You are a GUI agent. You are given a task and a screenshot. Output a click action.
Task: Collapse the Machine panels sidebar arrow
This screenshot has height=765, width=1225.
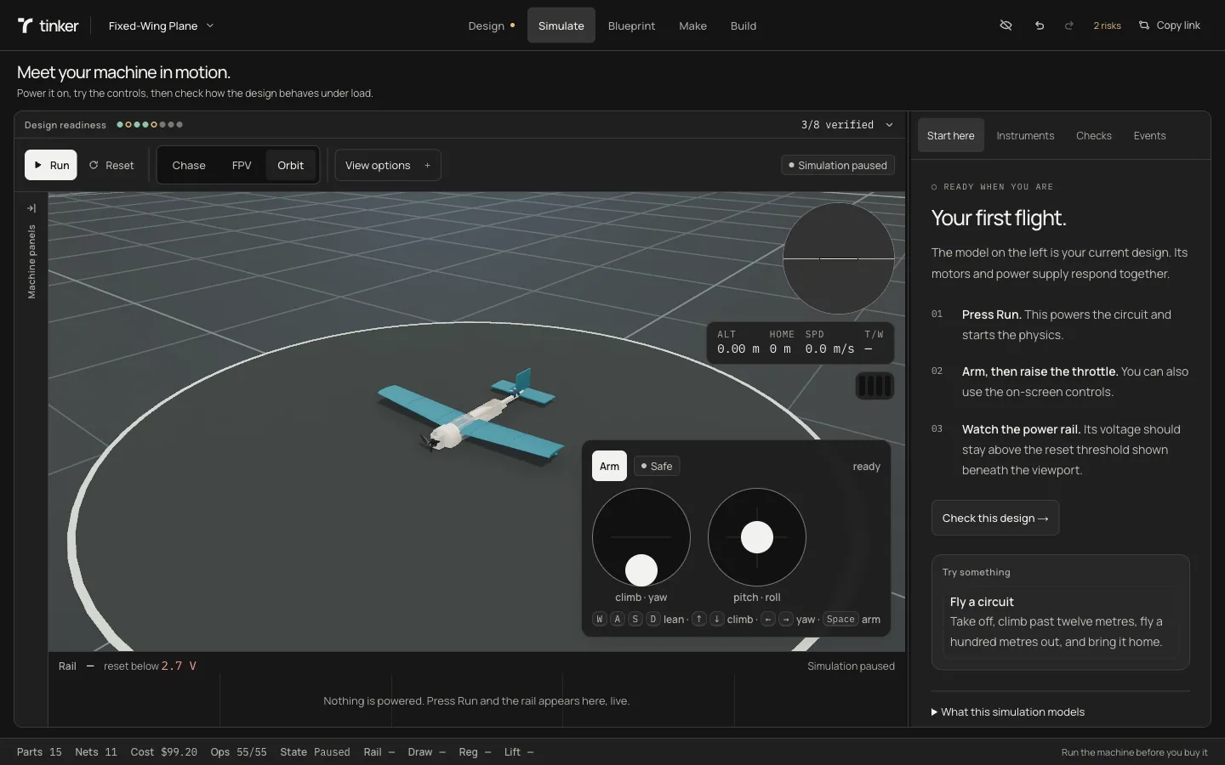tap(31, 208)
